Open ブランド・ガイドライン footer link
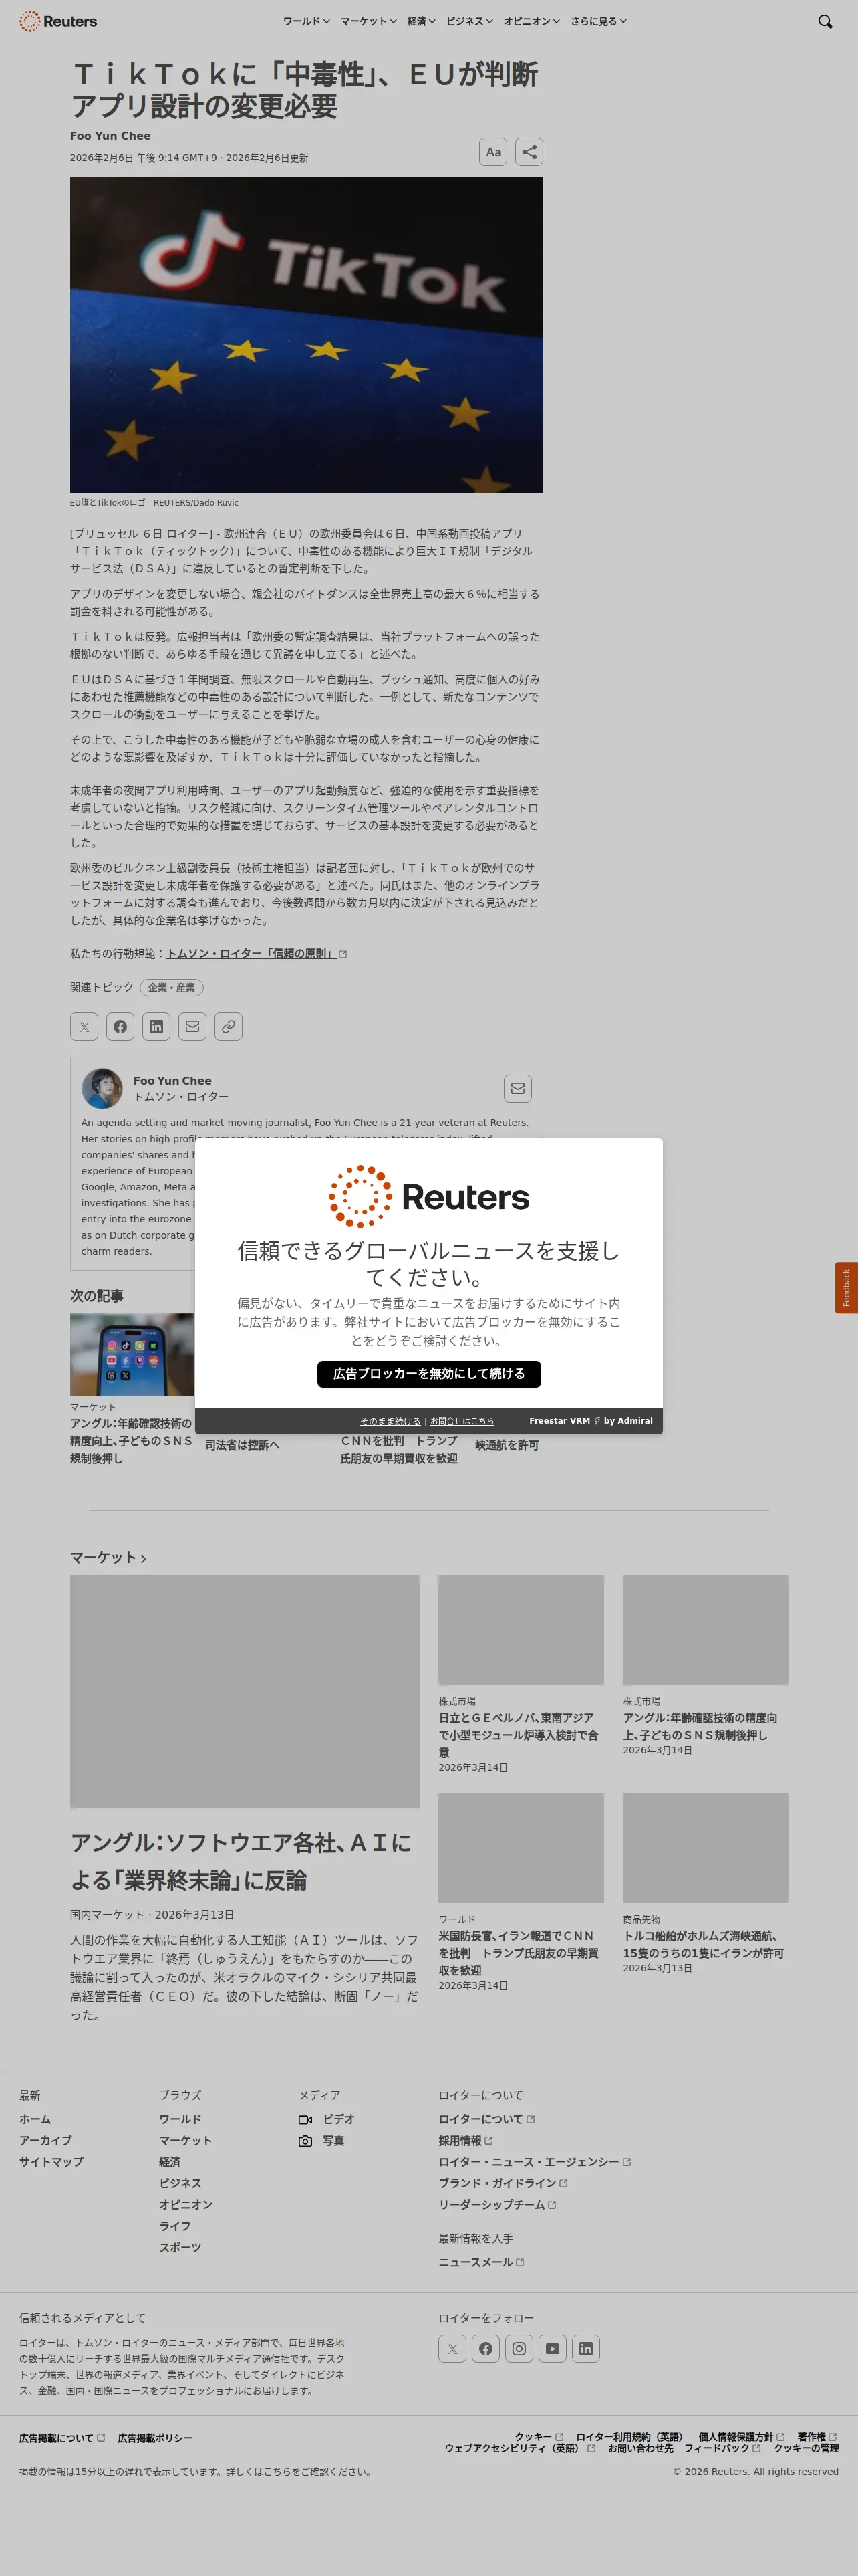 (x=503, y=2183)
